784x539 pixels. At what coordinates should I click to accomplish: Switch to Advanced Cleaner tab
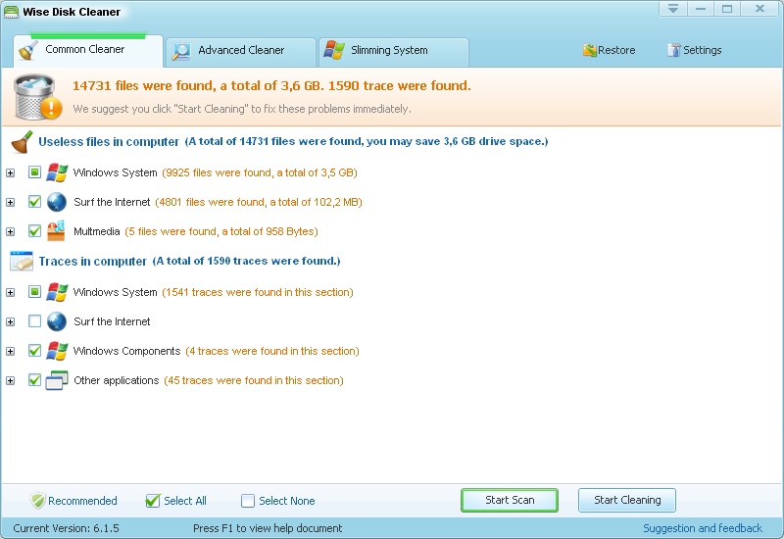(241, 51)
